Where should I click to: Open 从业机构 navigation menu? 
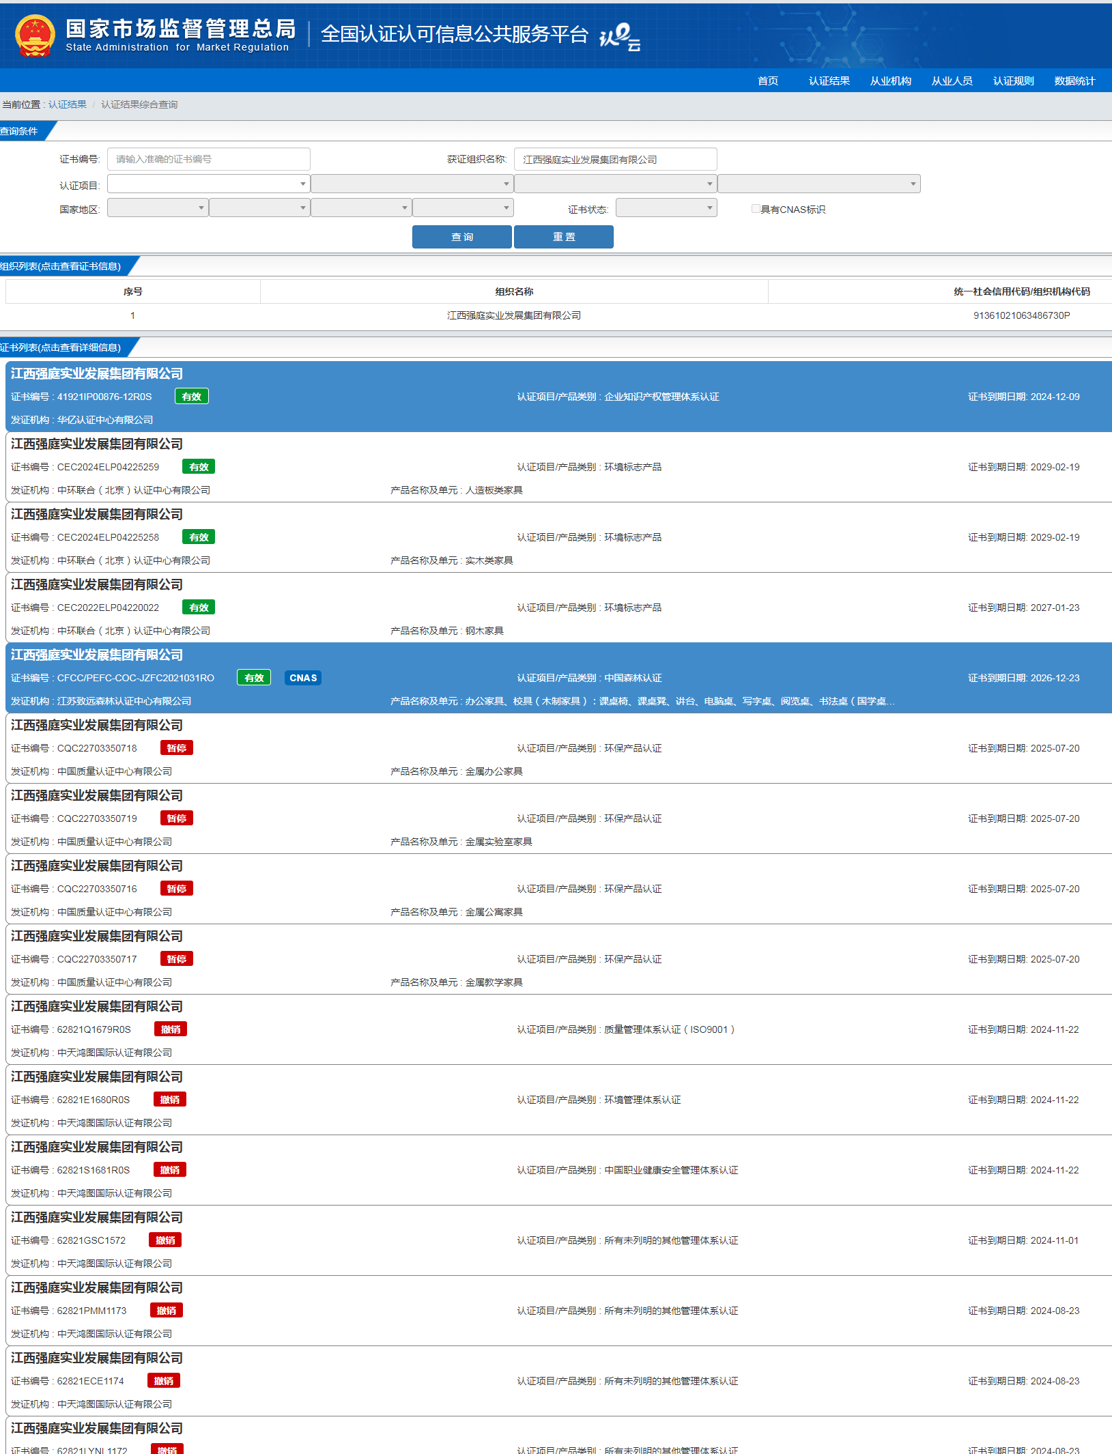tap(891, 81)
